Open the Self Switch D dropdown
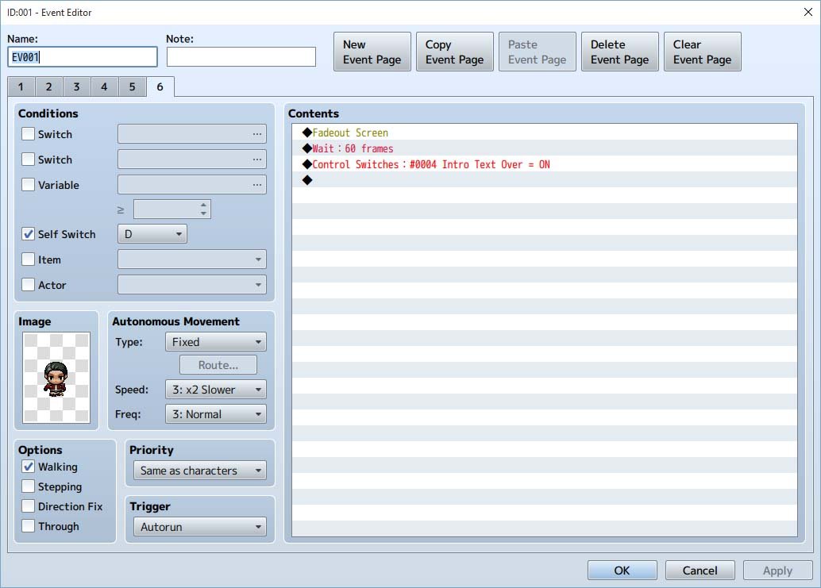This screenshot has width=821, height=588. point(152,234)
